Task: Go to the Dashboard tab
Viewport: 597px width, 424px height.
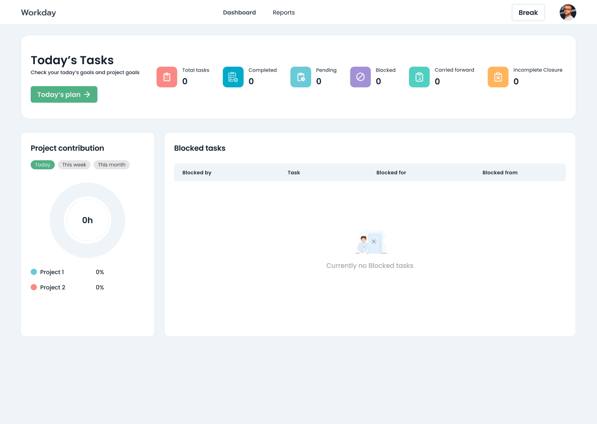Action: (239, 12)
